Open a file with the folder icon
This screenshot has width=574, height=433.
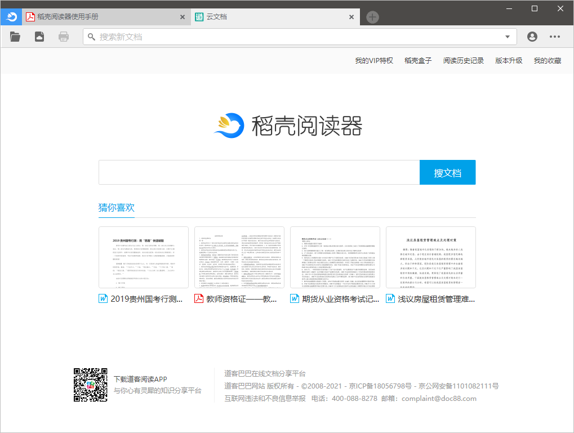[15, 37]
